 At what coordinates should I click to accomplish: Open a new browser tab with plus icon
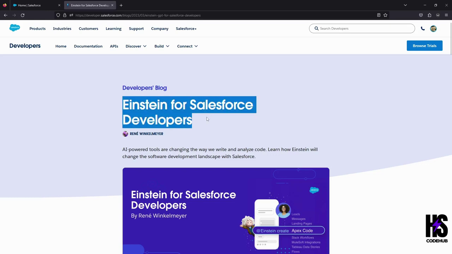(x=121, y=5)
